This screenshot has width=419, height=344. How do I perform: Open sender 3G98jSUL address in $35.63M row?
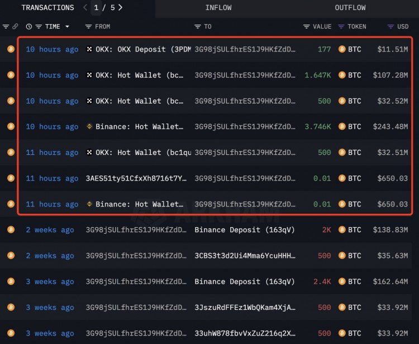point(136,256)
